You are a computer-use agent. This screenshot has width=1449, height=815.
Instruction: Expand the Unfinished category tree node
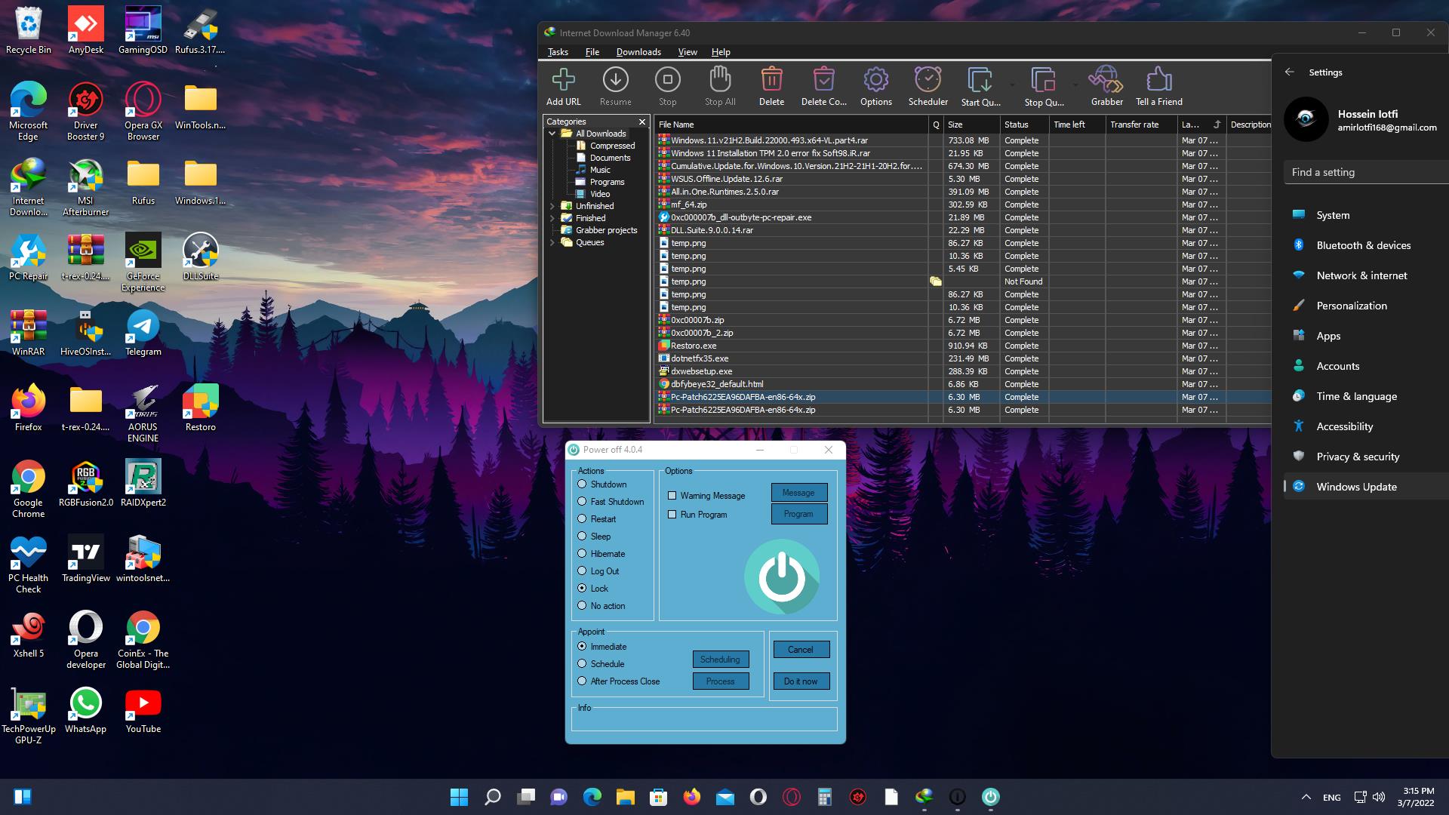[x=552, y=206]
